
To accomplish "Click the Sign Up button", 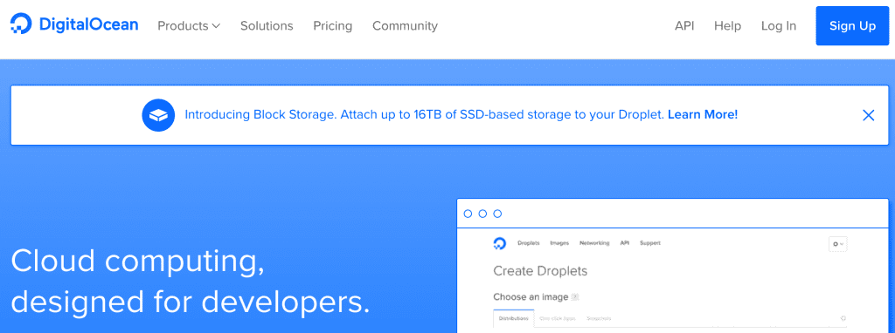I will 853,26.
